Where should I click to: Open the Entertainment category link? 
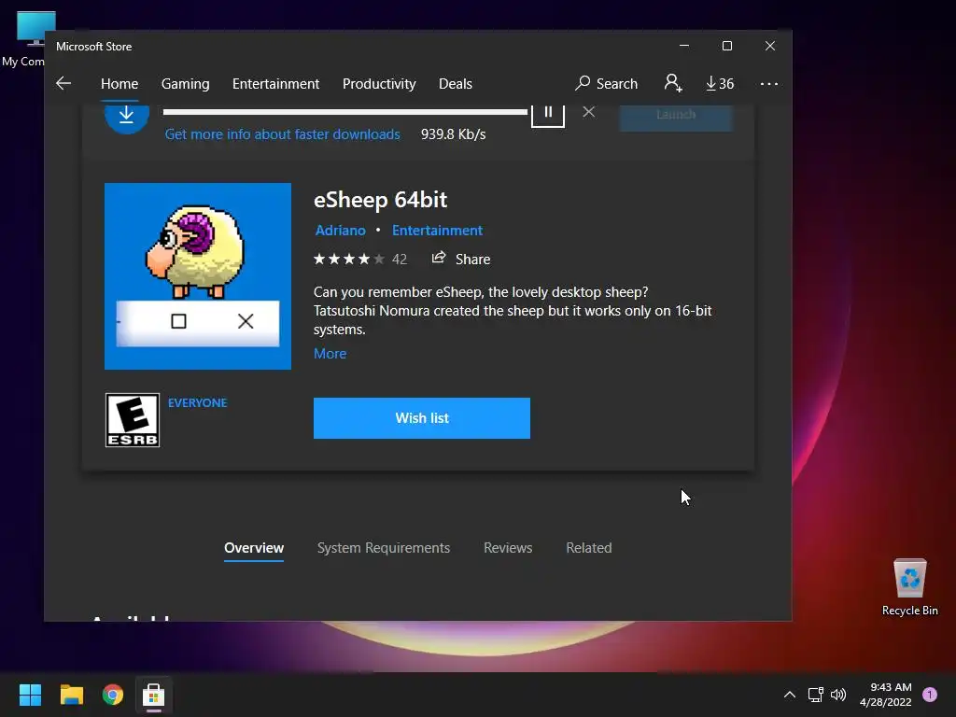(x=437, y=231)
